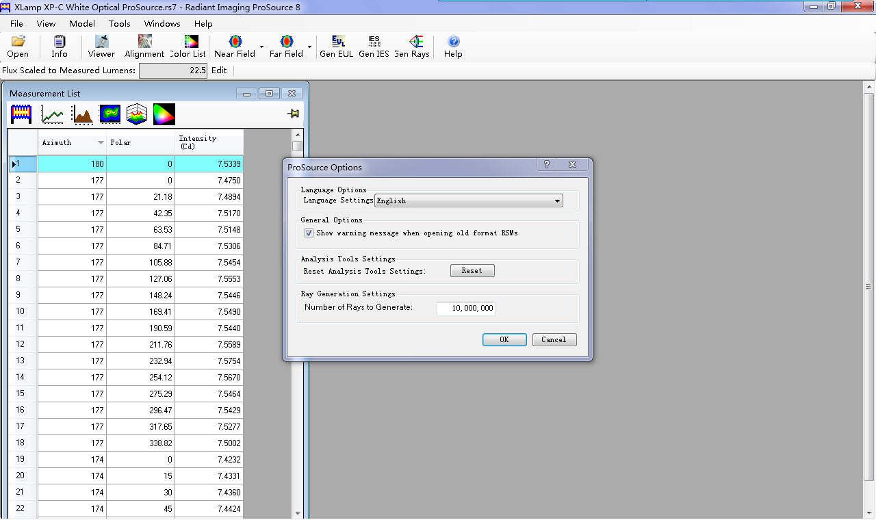Click the Flux Scaled lumens value field

[173, 70]
